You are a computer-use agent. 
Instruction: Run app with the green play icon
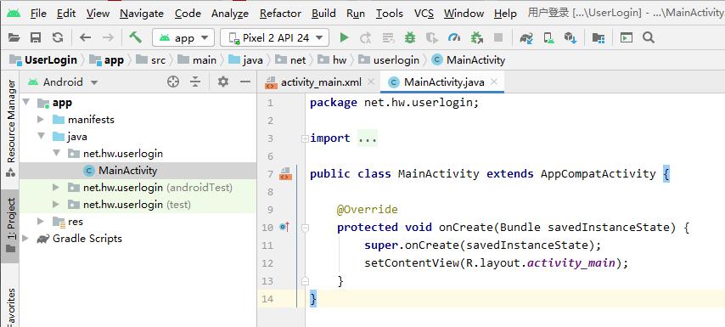[x=344, y=38]
